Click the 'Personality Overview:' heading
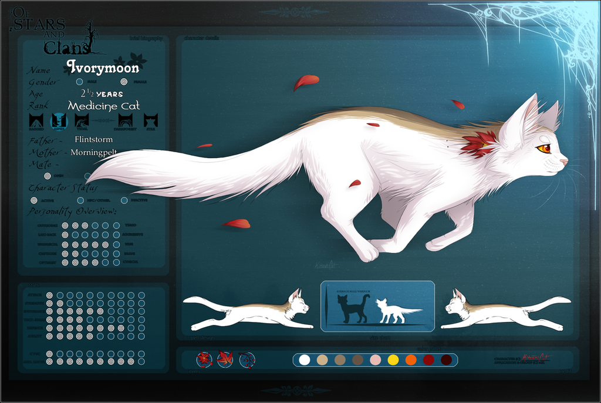 point(72,211)
